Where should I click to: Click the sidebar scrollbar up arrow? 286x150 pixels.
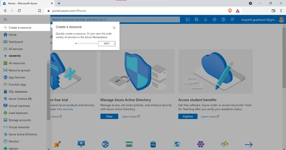click(x=48, y=61)
